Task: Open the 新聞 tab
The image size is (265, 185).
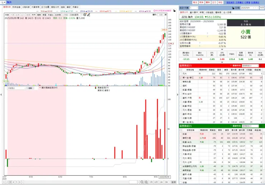Action: (202, 13)
